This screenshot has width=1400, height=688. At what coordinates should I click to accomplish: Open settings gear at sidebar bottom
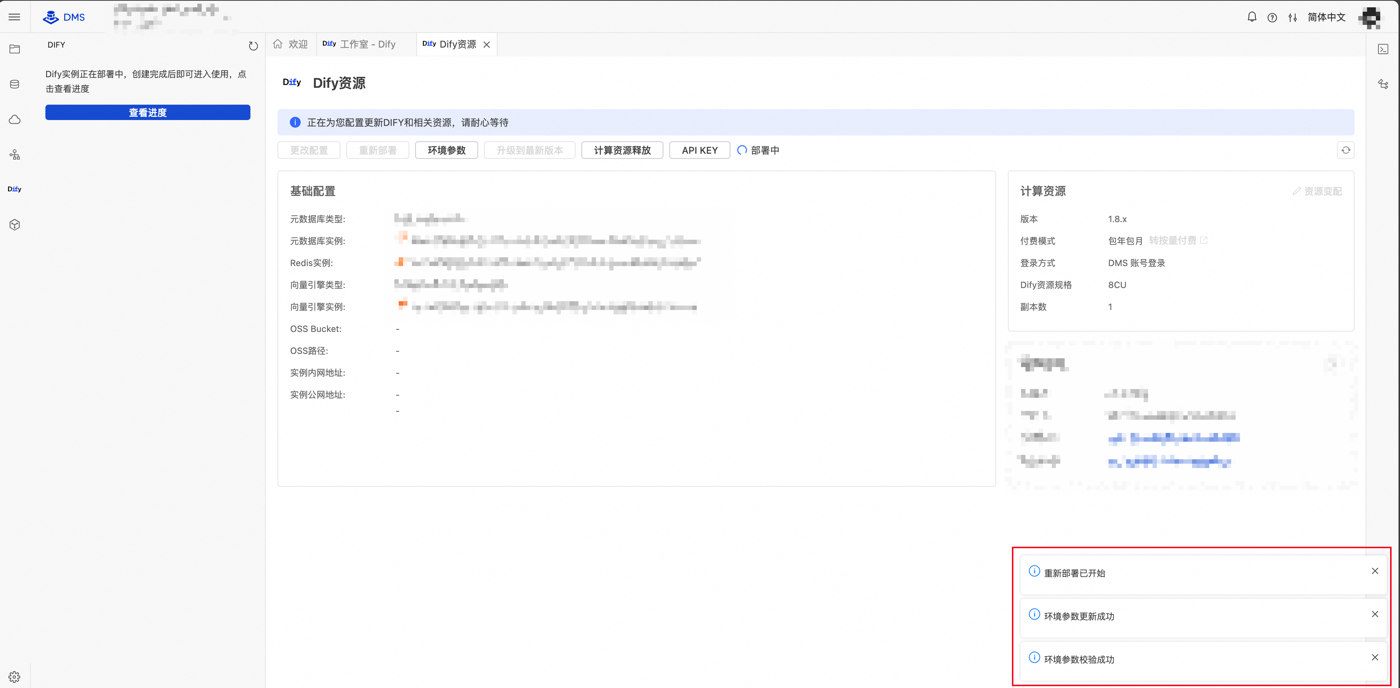[15, 677]
